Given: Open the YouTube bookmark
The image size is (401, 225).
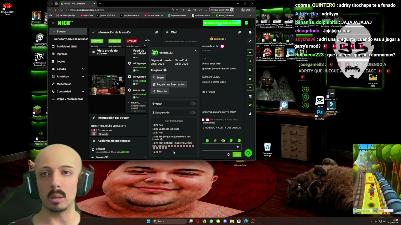Looking at the screenshot, I should coord(87,15).
